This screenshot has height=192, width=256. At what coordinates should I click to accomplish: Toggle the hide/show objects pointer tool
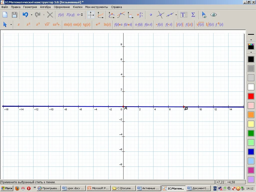[204, 15]
